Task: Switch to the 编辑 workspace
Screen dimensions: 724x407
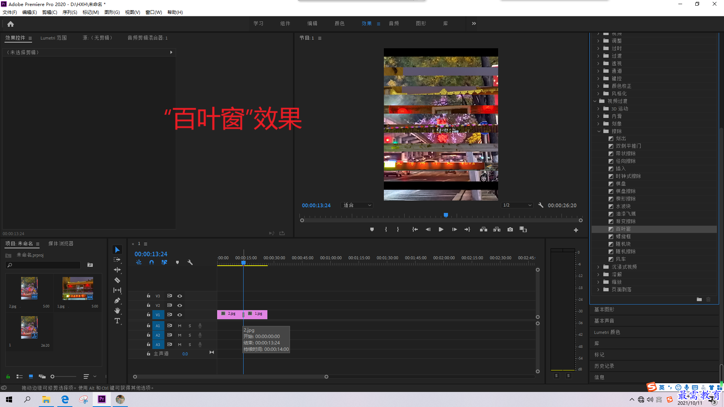Action: (312, 23)
